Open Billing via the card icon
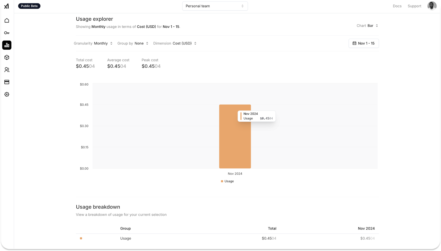The height and width of the screenshot is (251, 441). click(x=7, y=82)
